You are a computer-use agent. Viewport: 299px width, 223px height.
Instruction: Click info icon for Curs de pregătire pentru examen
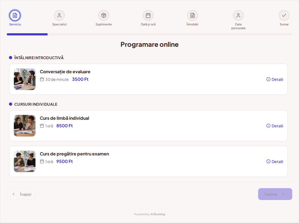[268, 162]
